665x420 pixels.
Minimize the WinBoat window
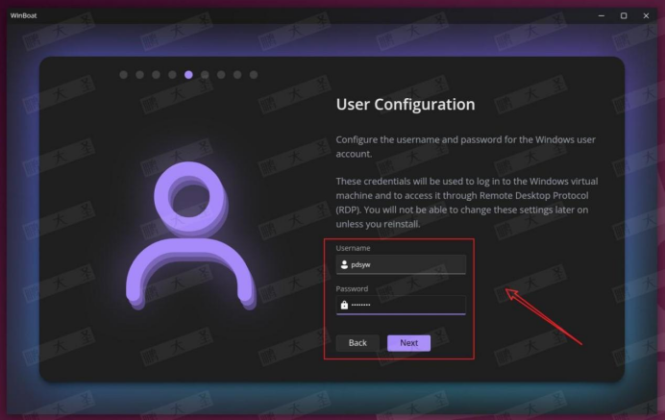602,15
